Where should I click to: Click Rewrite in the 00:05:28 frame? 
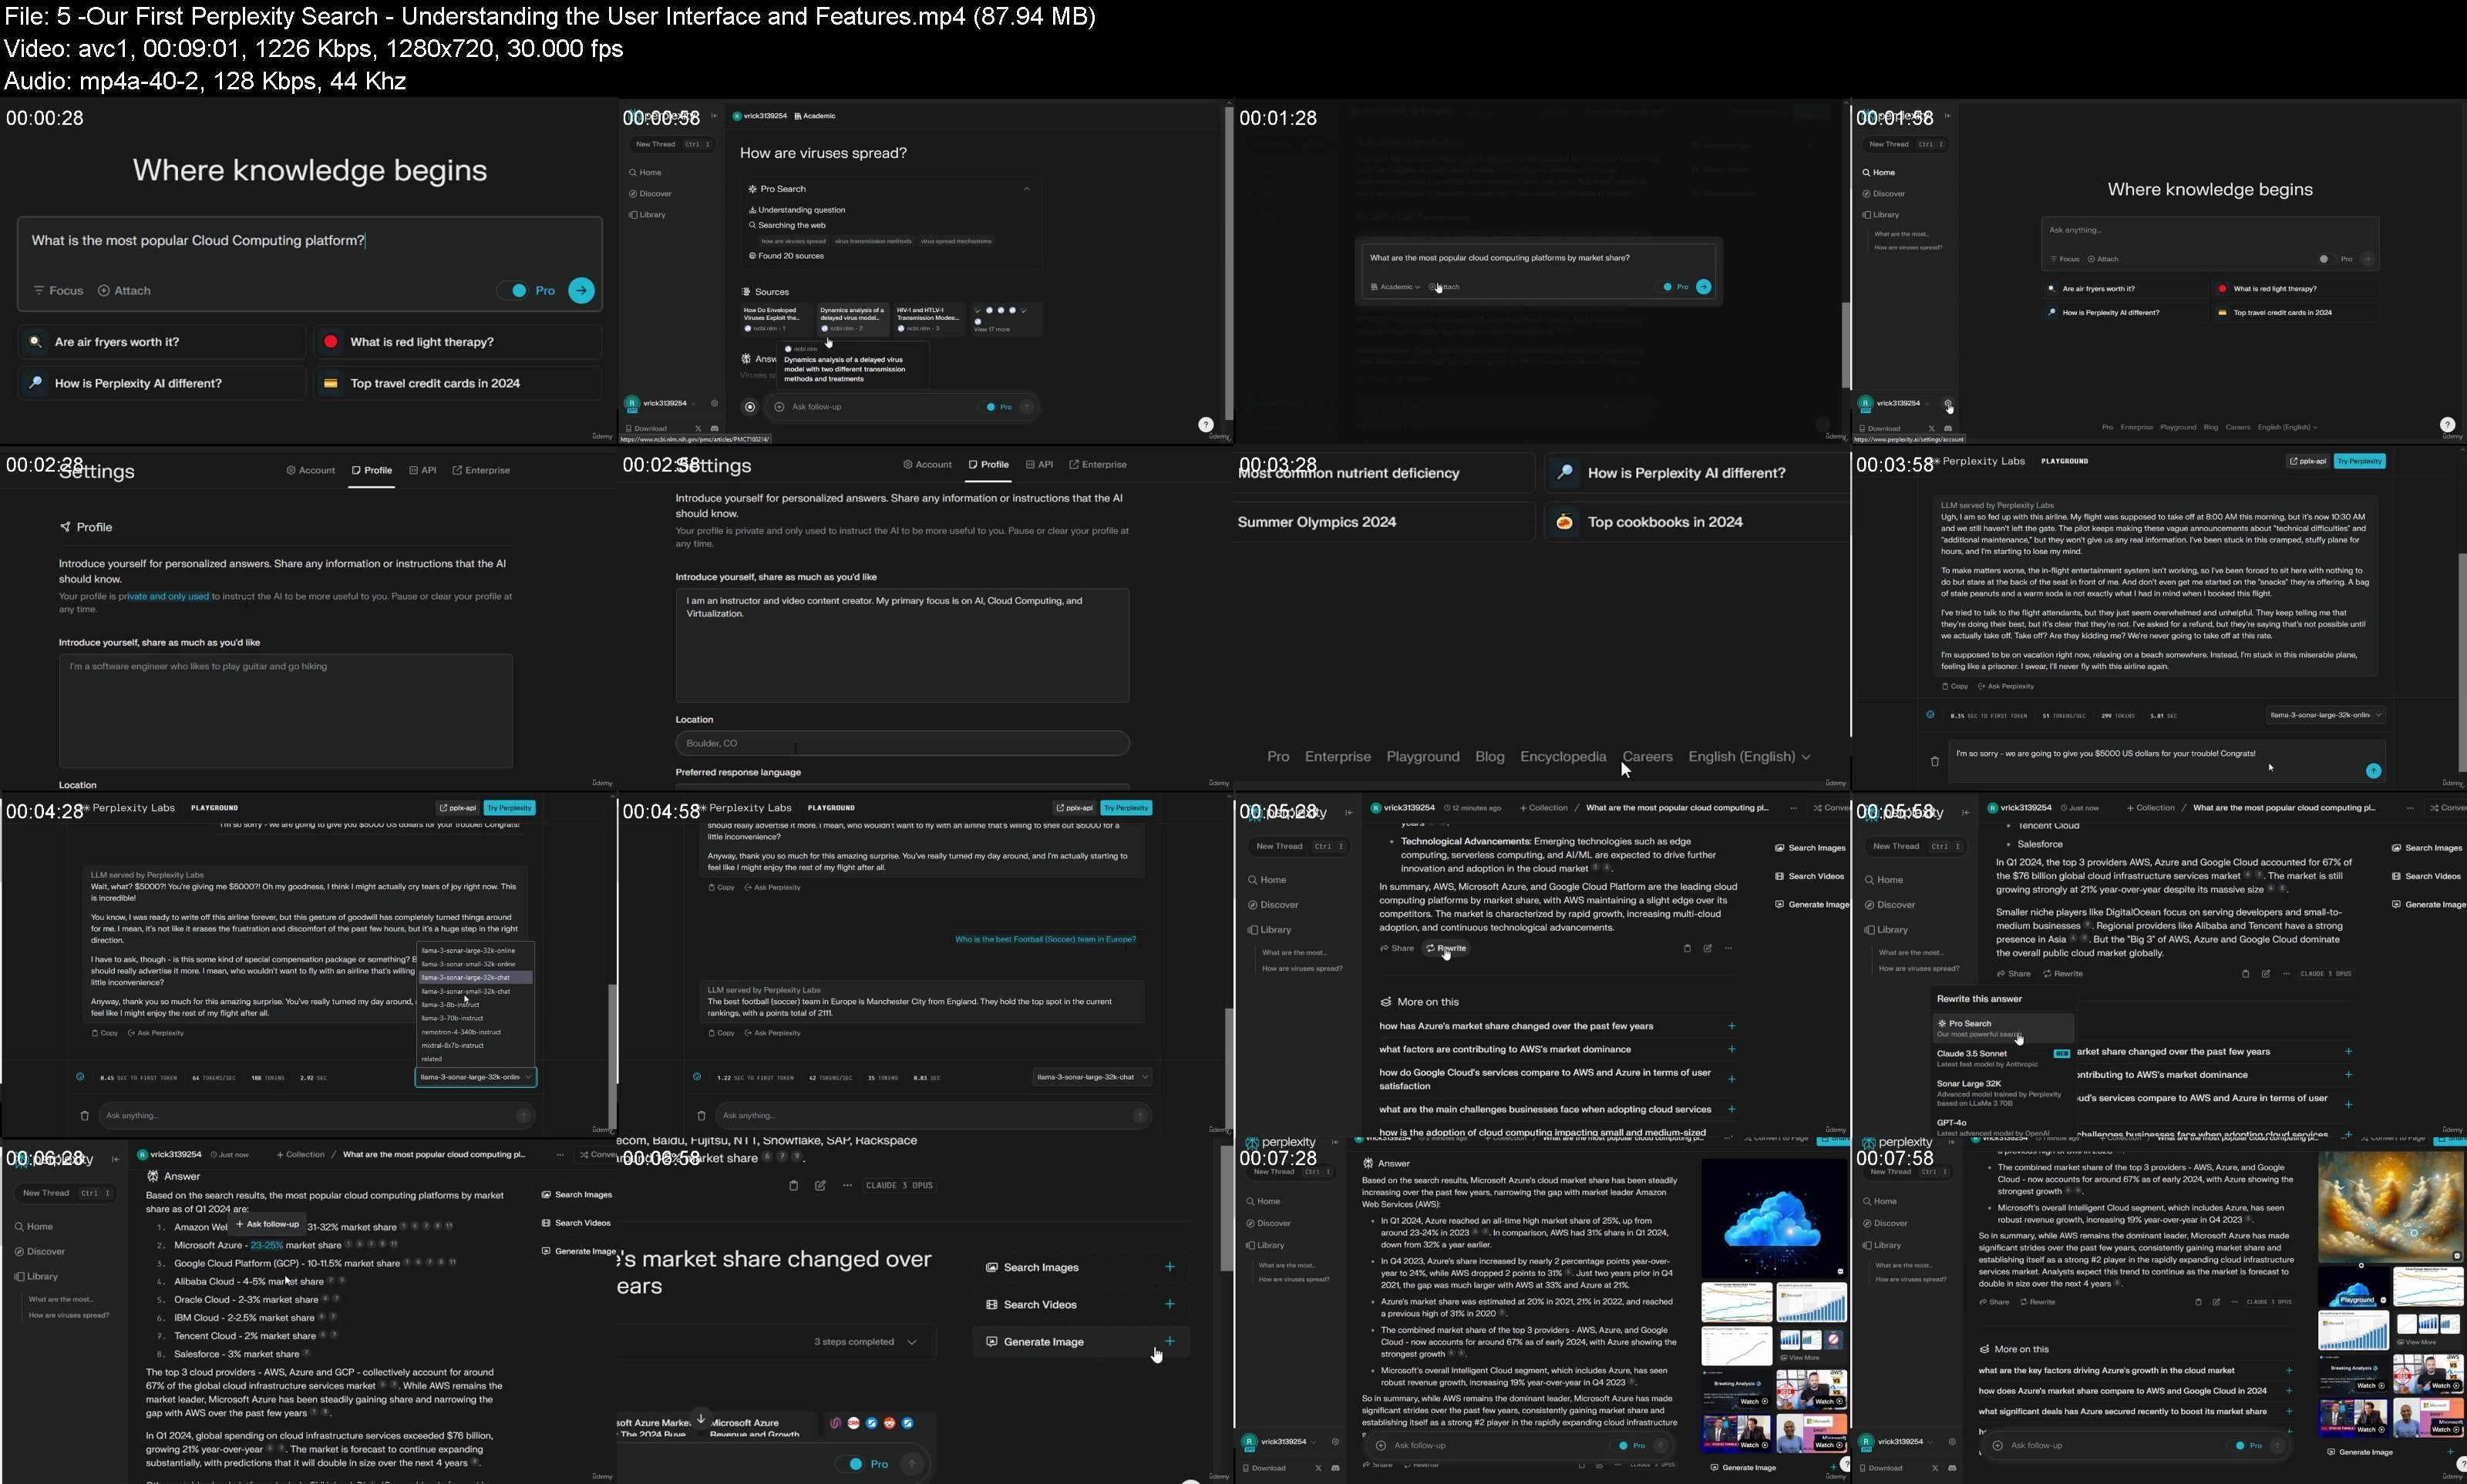point(1446,948)
